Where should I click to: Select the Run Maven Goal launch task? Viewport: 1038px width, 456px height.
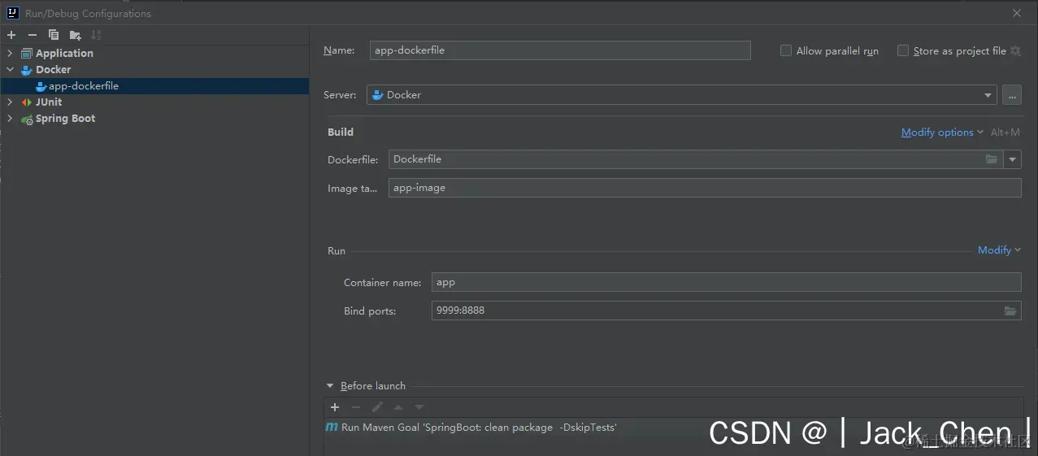pyautogui.click(x=673, y=427)
